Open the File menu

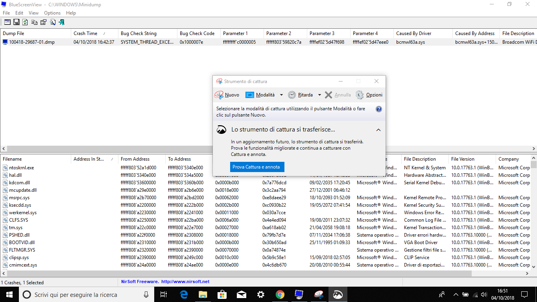click(x=6, y=13)
